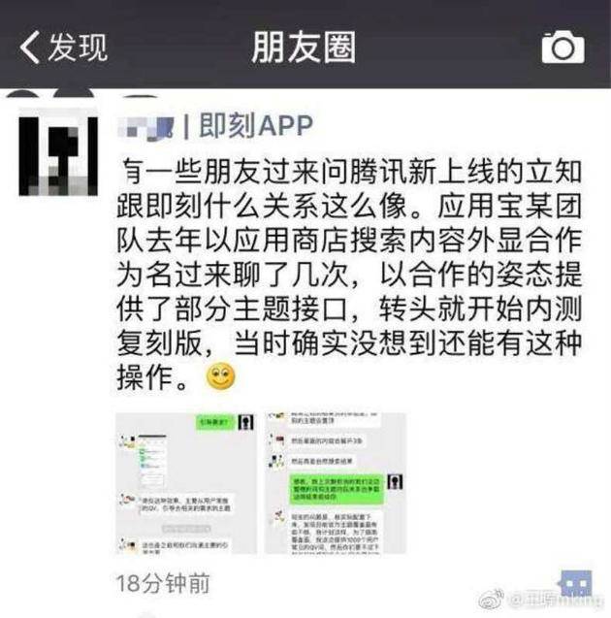Select the post text about 腾讯新上线的立知
Screen dimensions: 611x618
(349, 274)
